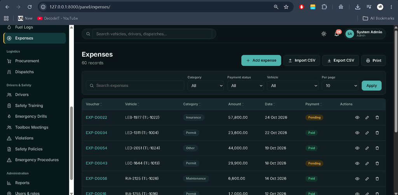Viewport: 398px width, 195px height.
Task: Open browser zoom magnifier icon
Action: coord(276,7)
